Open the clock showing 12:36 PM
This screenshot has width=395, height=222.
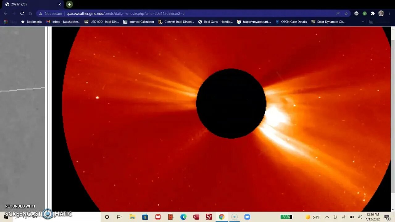[x=372, y=217]
